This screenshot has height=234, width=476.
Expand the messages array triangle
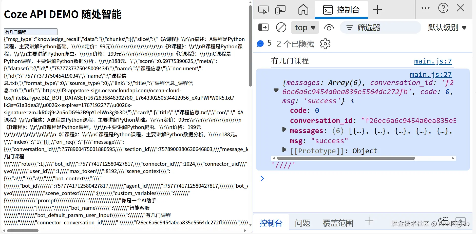coord(284,130)
